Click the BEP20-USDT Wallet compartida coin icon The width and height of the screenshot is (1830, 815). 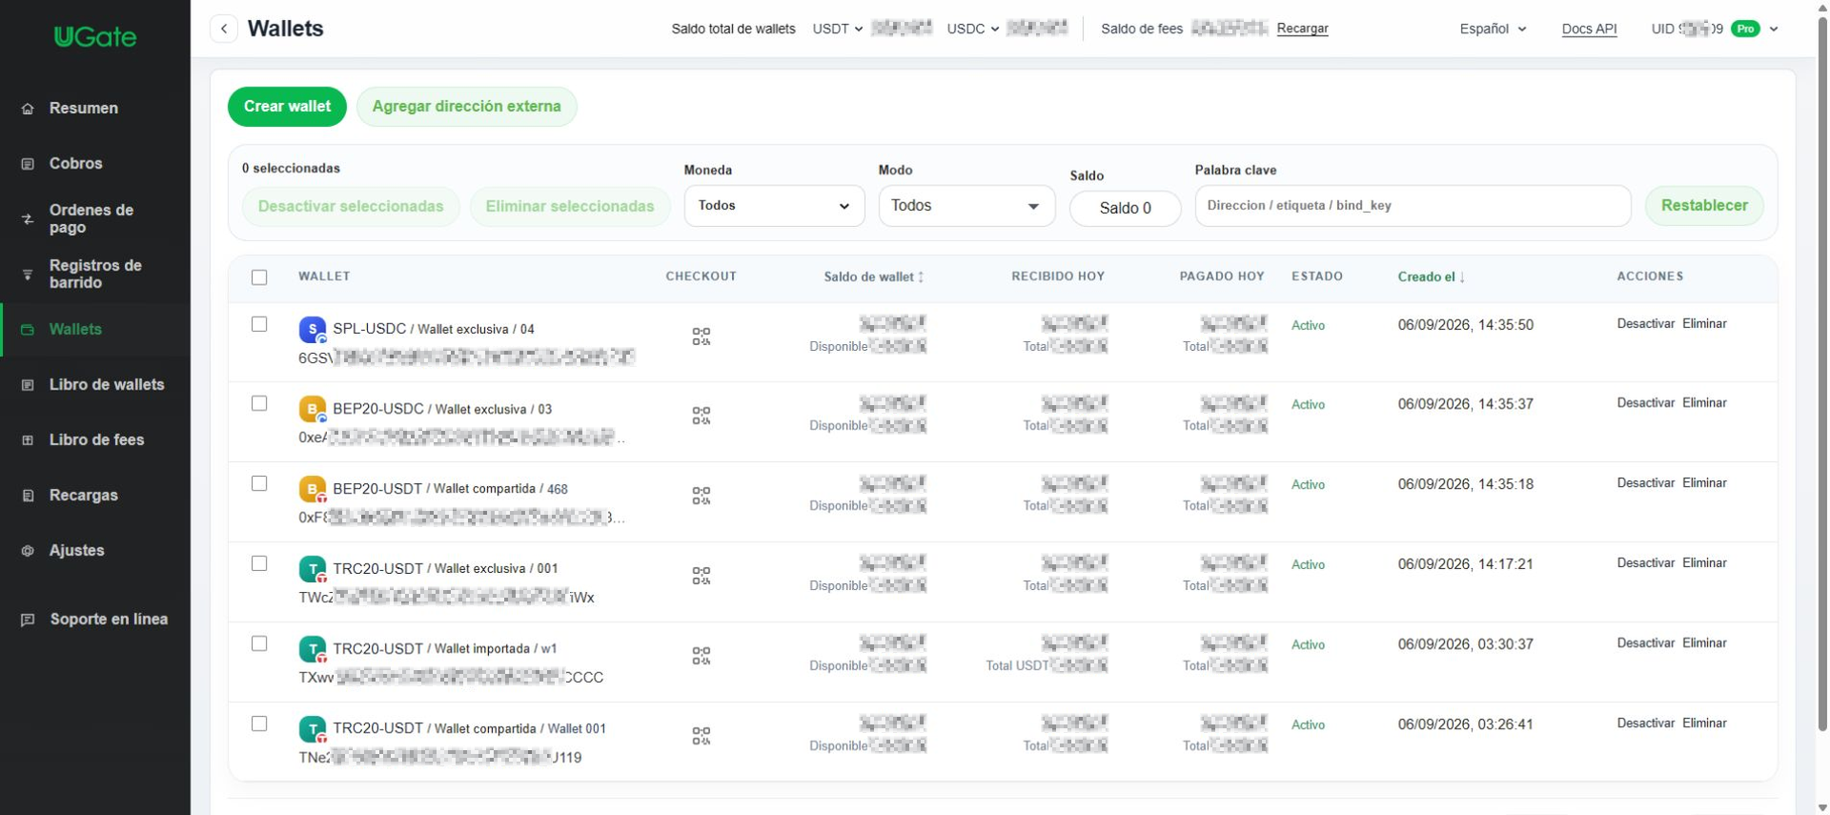tap(312, 489)
